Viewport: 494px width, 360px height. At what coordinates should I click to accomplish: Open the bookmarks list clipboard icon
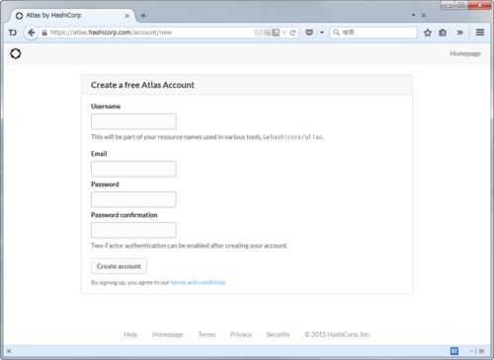click(443, 33)
